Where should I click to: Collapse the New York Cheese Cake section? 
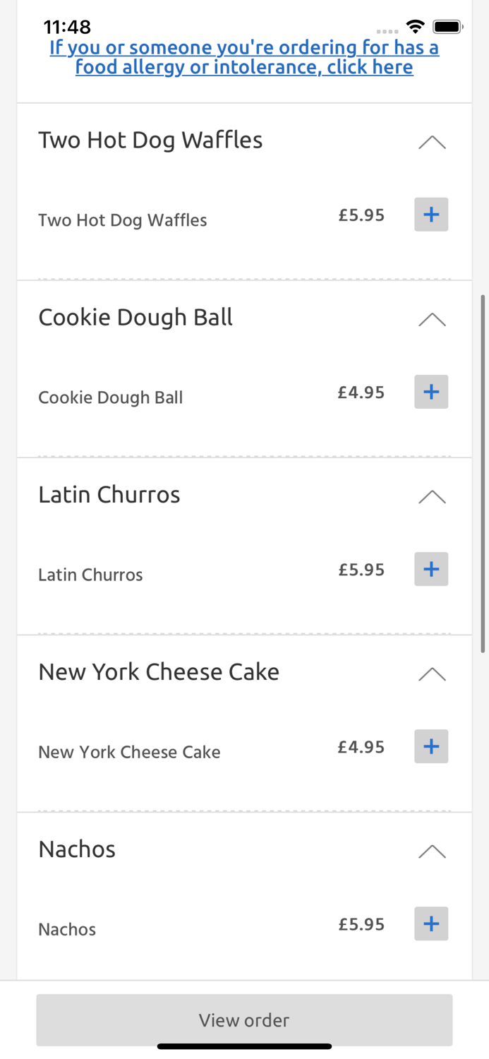(x=431, y=674)
